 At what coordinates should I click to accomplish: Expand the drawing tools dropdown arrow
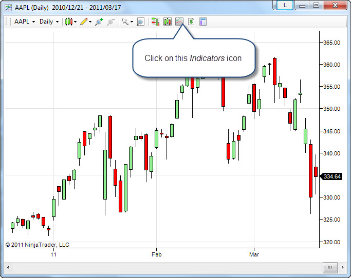tap(90, 22)
